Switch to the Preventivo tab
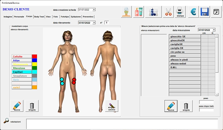This screenshot has width=223, height=130. (x=88, y=17)
